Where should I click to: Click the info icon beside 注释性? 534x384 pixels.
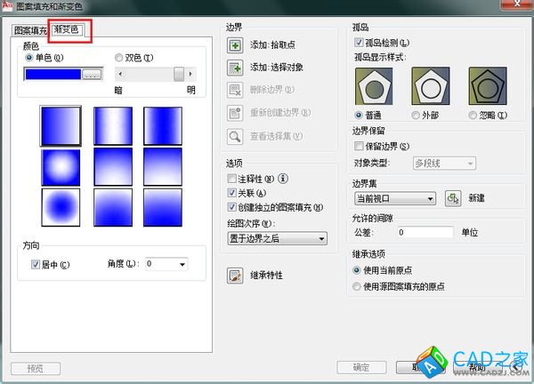[x=283, y=179]
